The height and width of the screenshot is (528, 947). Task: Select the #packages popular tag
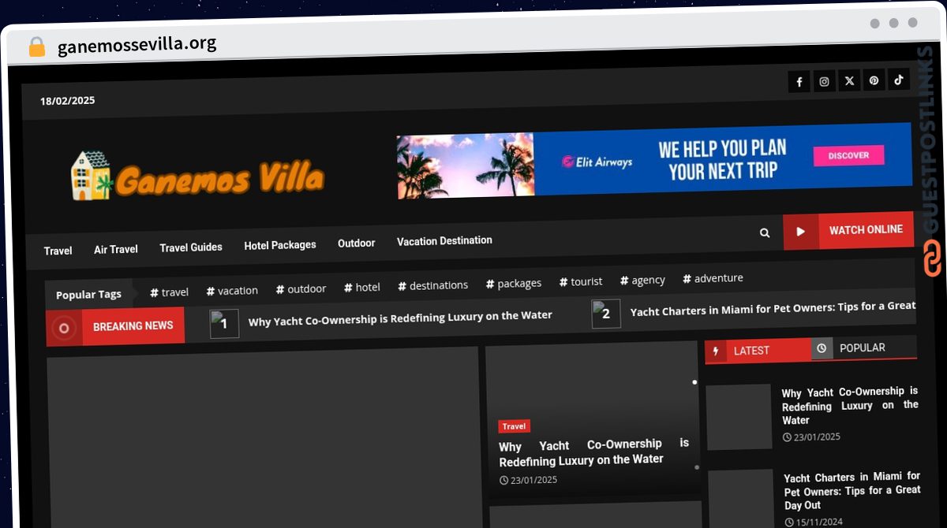point(514,284)
